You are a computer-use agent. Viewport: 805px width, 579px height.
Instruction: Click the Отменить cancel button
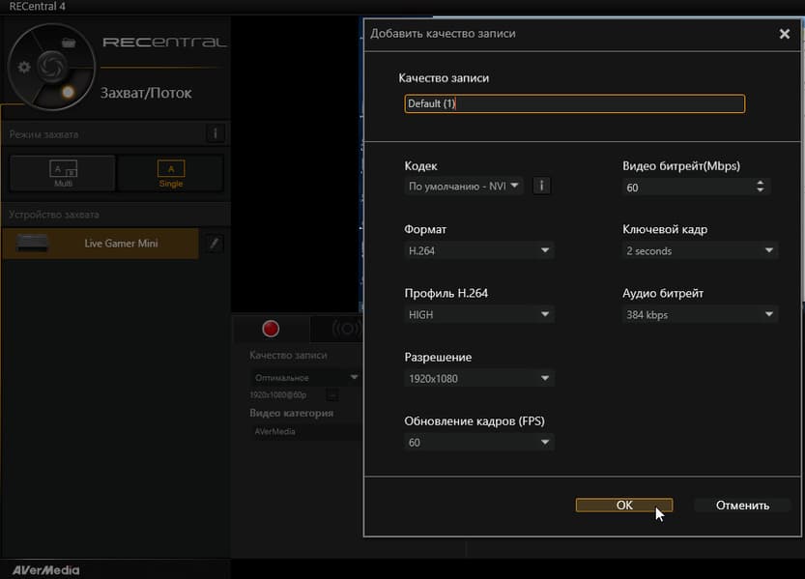coord(742,506)
